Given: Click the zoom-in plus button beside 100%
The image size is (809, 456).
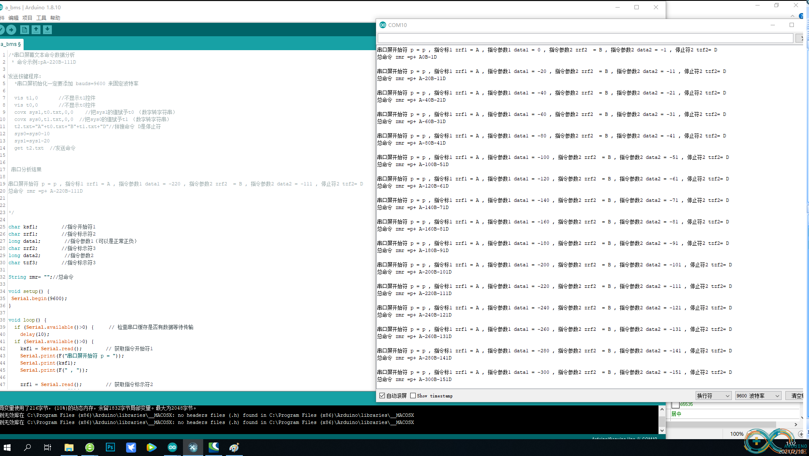Looking at the screenshot, I should coord(801,434).
